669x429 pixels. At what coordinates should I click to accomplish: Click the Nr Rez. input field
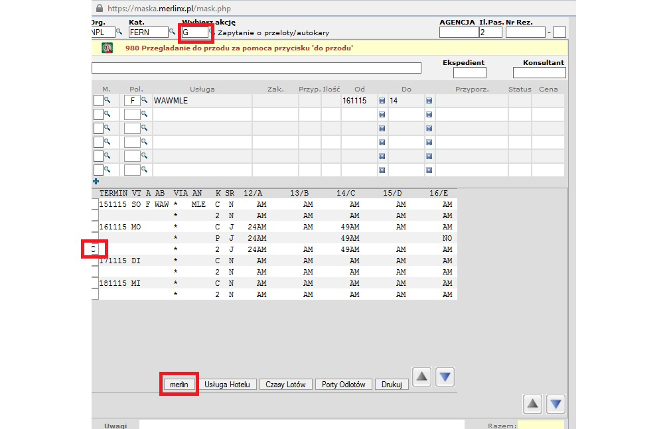[x=526, y=32]
